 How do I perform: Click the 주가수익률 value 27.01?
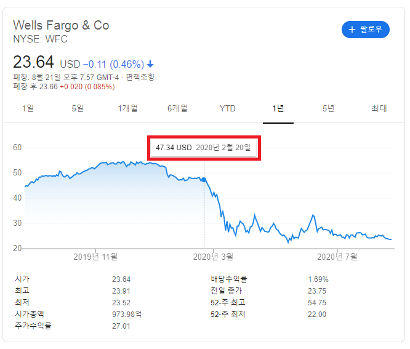click(x=121, y=326)
